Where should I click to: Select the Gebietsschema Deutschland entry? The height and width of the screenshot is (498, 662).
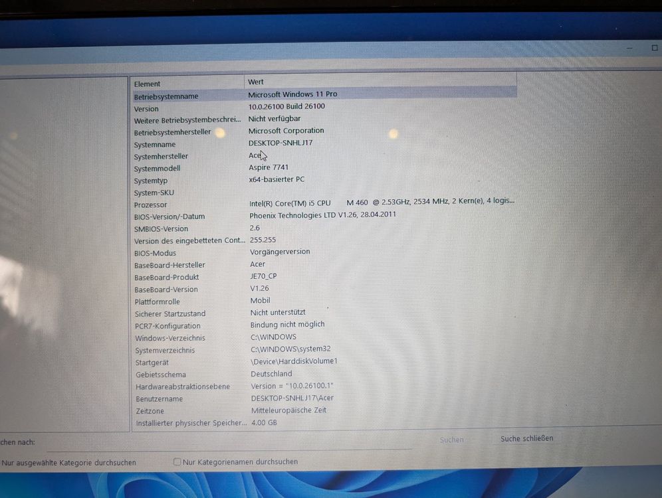coord(270,373)
